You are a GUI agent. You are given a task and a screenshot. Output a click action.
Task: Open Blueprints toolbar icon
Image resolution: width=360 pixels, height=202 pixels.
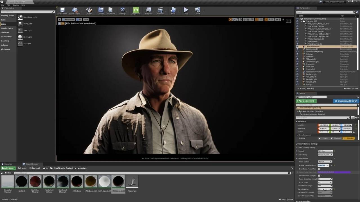point(148,10)
